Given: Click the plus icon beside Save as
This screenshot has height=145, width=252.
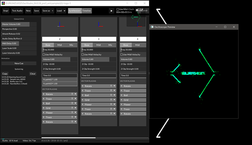Looking at the screenshot, I should [53, 11].
